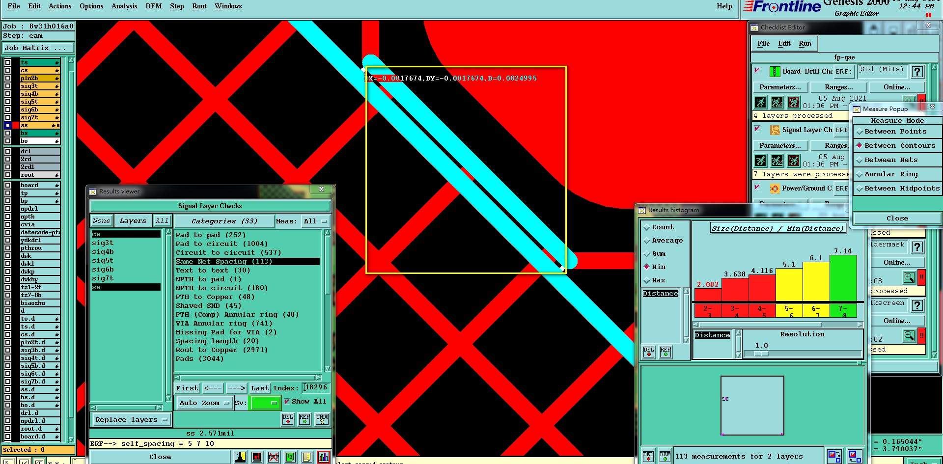Screen dimensions: 943x464
Task: Click the Power/Ground Checks icon in checklist
Action: 775,189
